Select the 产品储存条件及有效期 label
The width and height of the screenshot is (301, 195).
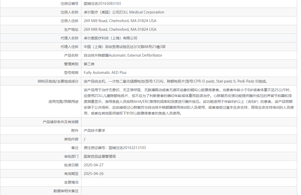pyautogui.click(x=61, y=122)
